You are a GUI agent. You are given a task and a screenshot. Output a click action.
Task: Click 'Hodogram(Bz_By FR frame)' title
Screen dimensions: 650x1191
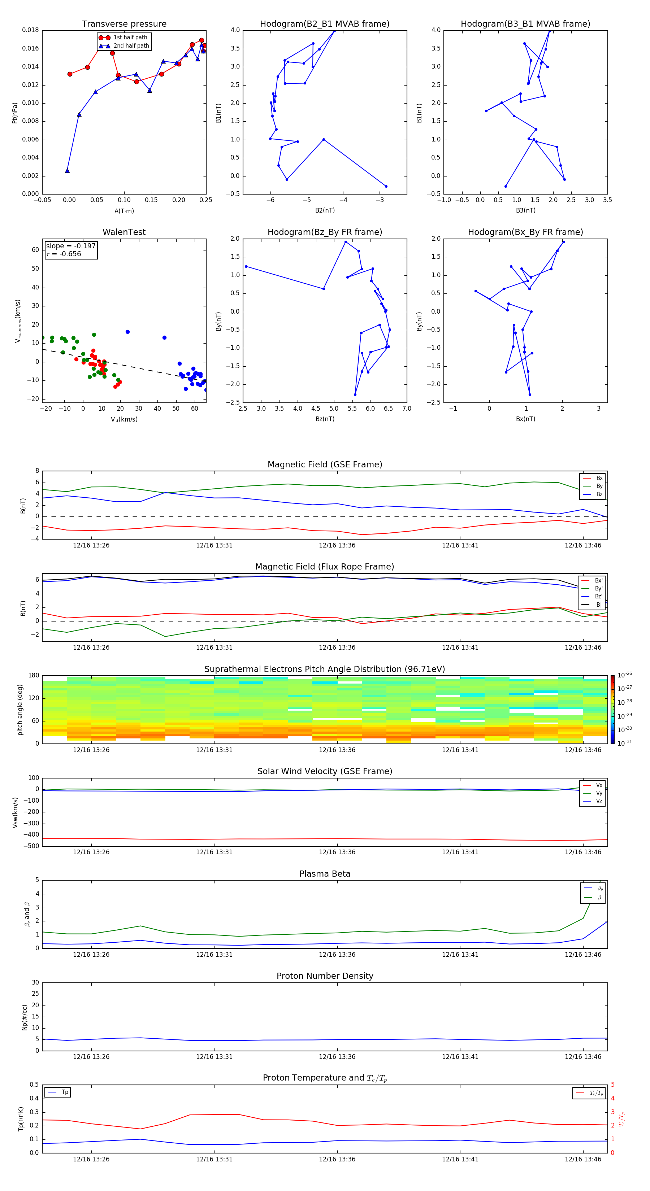(325, 232)
